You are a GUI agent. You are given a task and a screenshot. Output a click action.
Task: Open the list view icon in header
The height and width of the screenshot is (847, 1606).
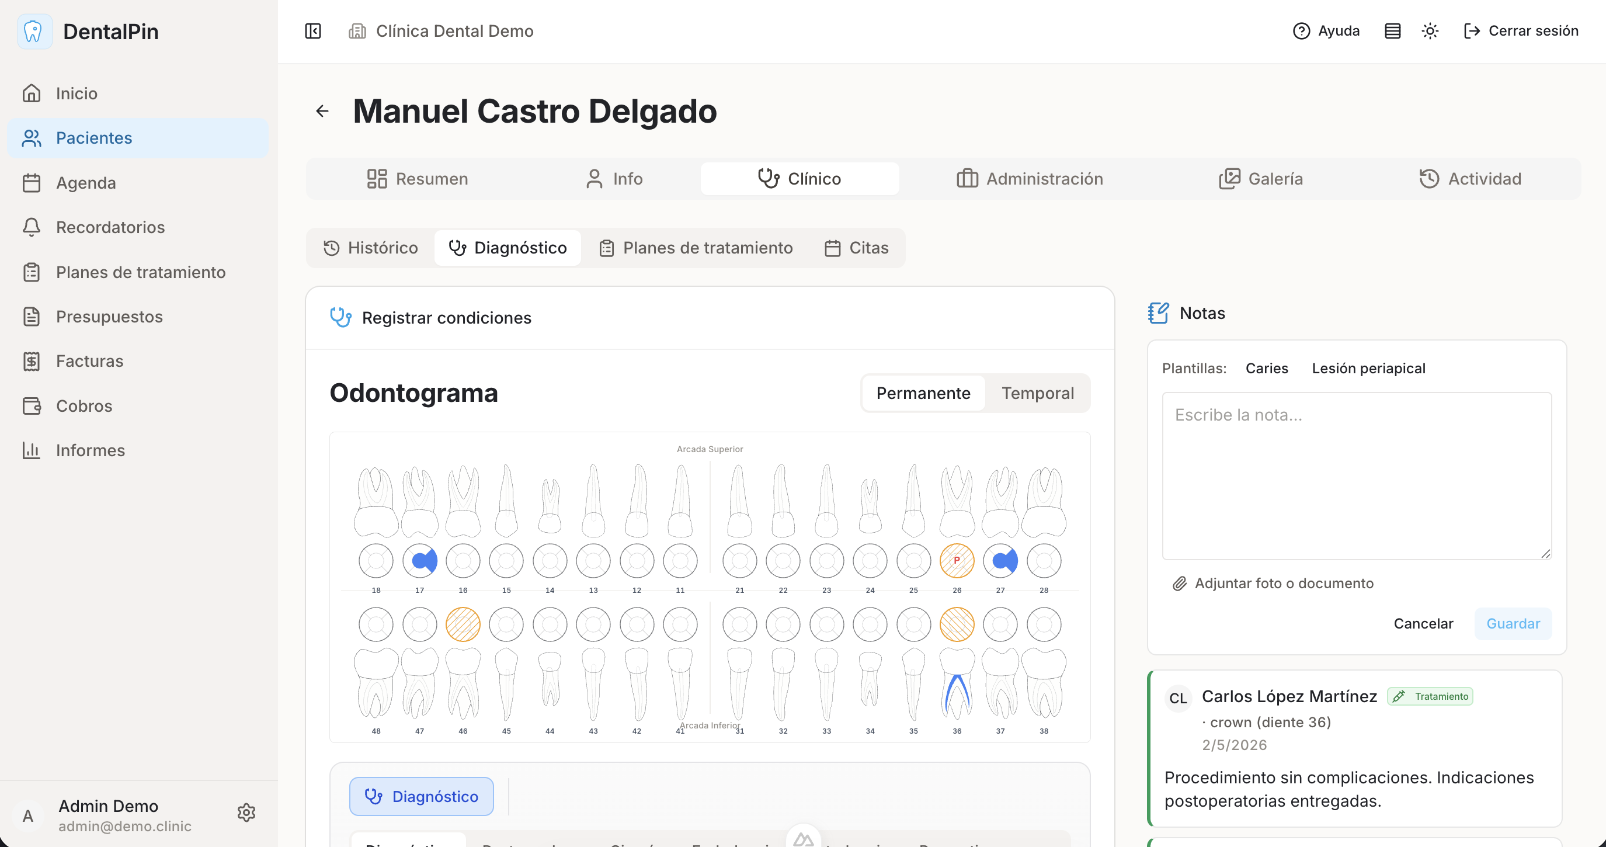(x=1392, y=31)
